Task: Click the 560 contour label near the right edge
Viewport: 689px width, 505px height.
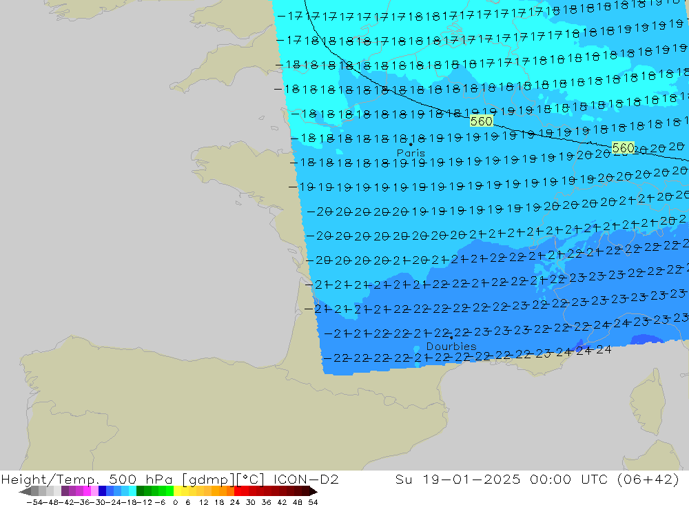Action: (623, 147)
